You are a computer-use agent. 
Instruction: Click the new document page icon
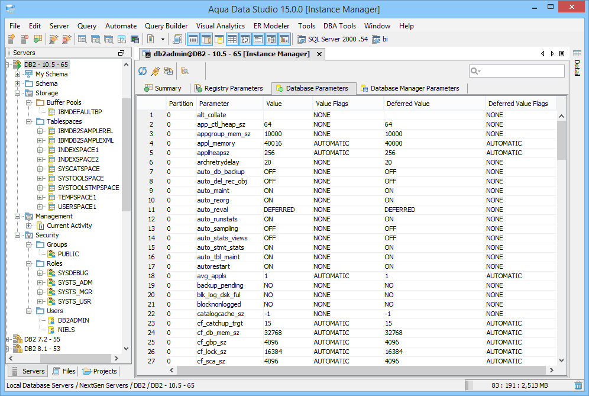[x=151, y=38]
